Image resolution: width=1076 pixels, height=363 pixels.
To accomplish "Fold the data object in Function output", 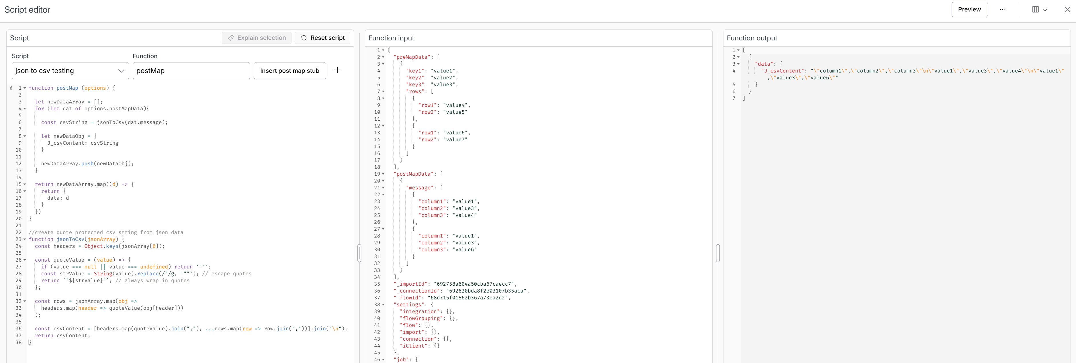I will 739,64.
